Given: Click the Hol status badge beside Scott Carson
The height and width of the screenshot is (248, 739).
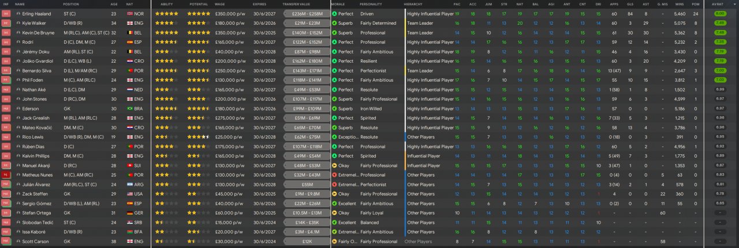Looking at the screenshot, I should 6,242.
